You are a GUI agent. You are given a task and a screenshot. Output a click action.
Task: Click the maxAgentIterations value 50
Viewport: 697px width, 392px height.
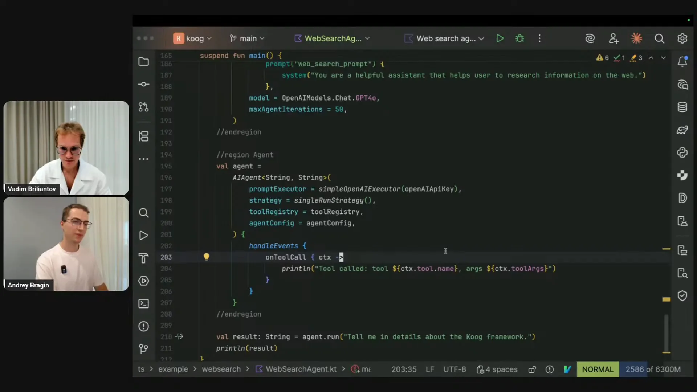pyautogui.click(x=339, y=109)
